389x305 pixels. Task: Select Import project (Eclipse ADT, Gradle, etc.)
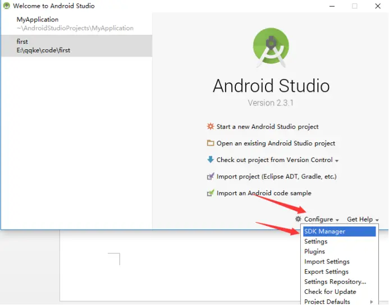pos(277,177)
